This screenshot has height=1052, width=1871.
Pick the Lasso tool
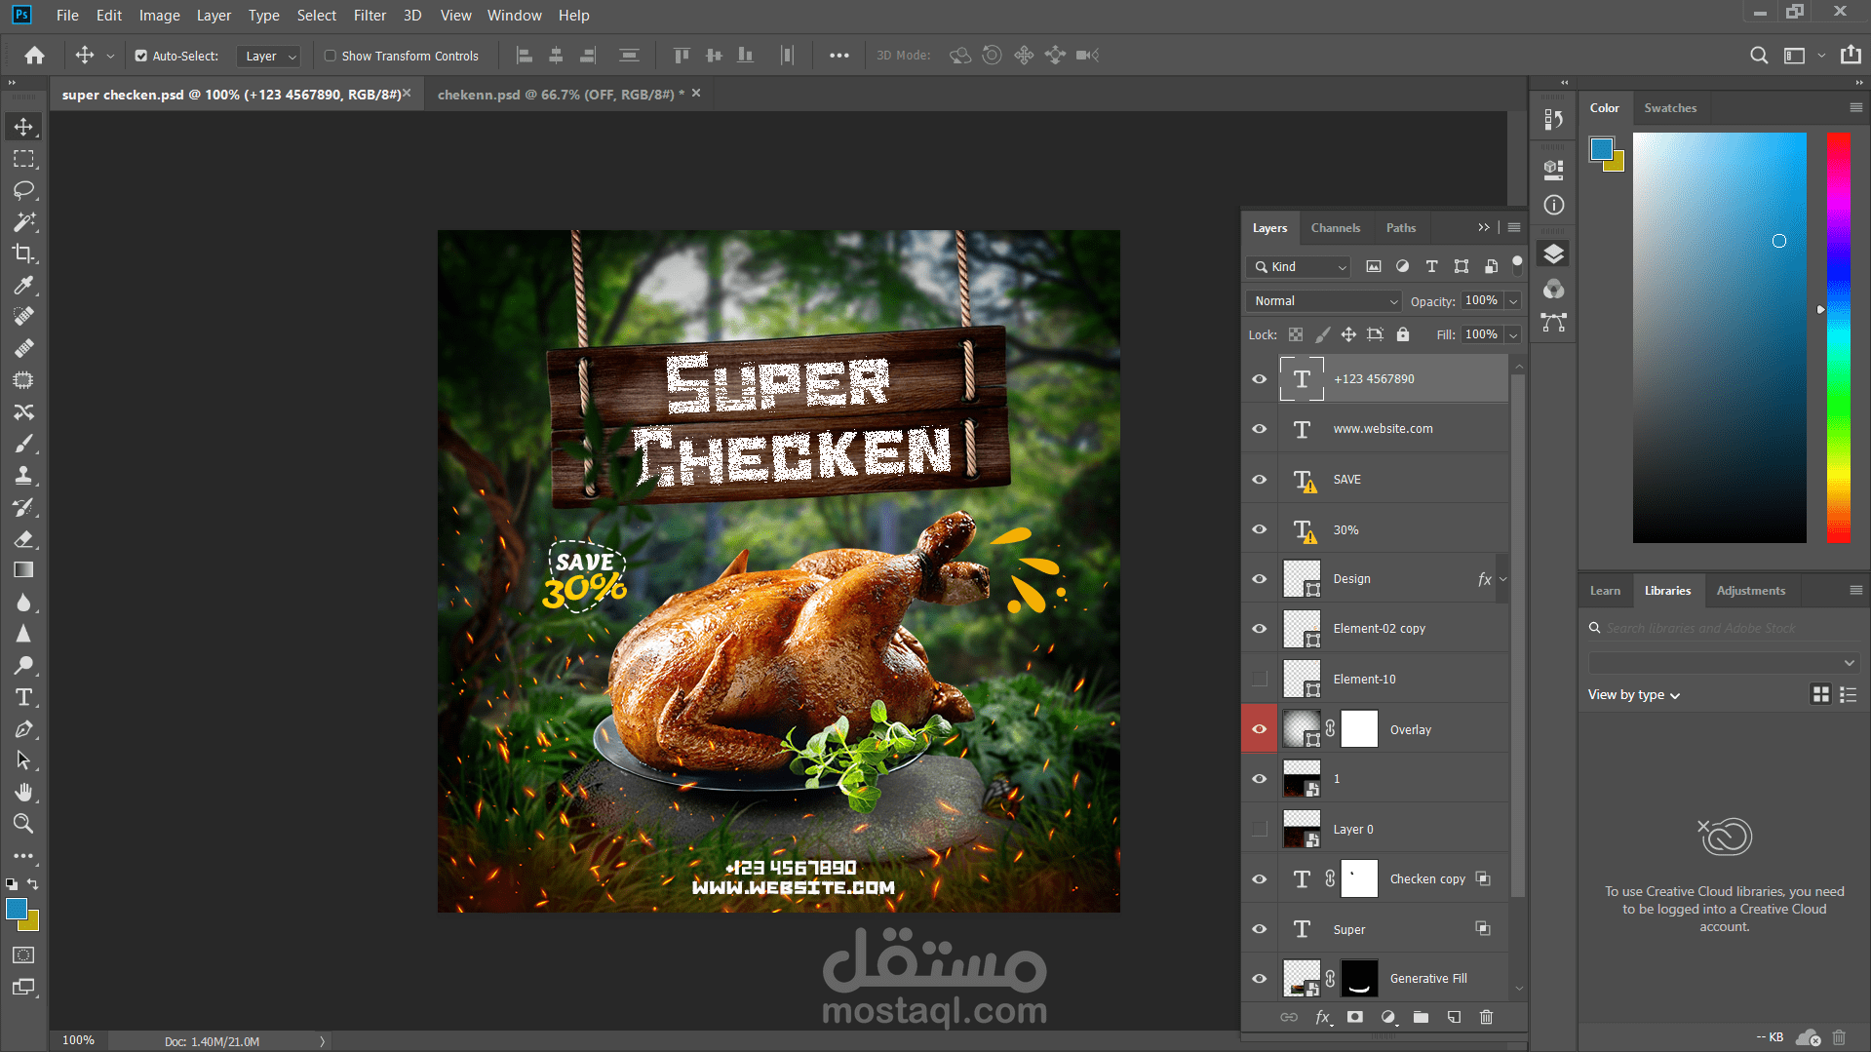(23, 190)
